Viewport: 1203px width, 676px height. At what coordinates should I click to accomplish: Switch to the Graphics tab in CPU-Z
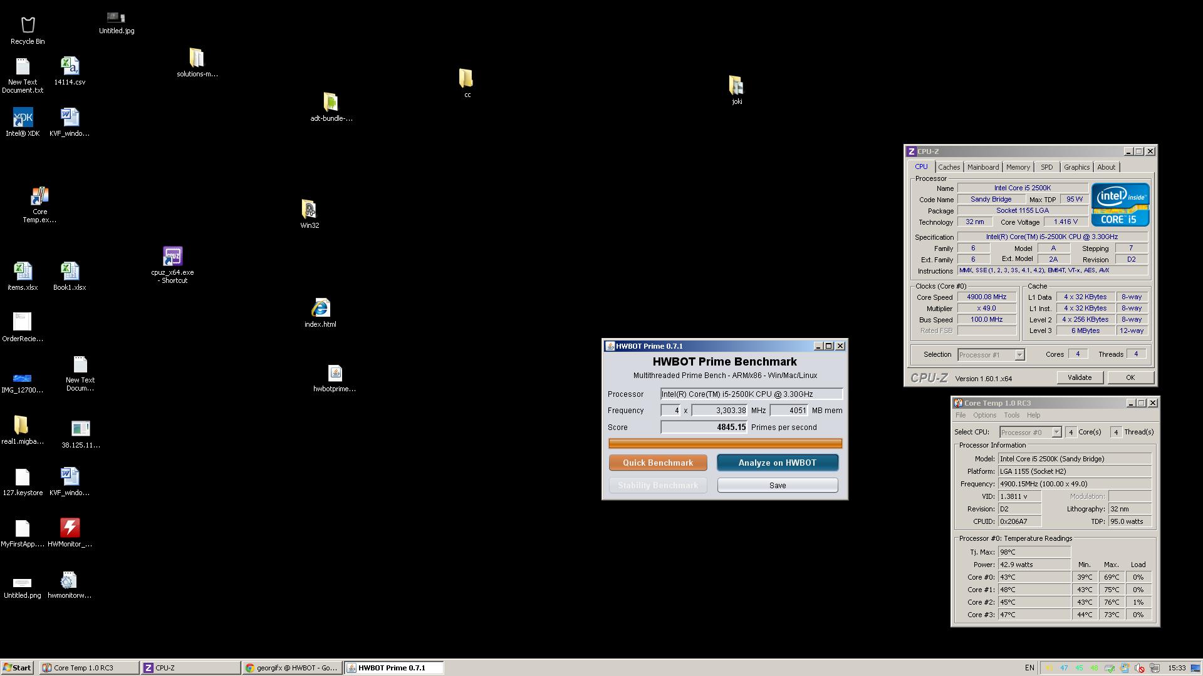tap(1076, 167)
